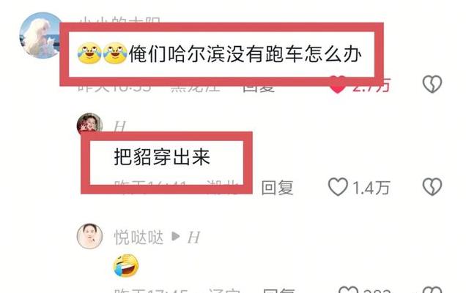Tap the broken heart beside 1.4万
The width and height of the screenshot is (466, 293).
pyautogui.click(x=432, y=186)
